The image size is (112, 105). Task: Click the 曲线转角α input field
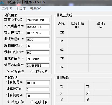click(38, 59)
